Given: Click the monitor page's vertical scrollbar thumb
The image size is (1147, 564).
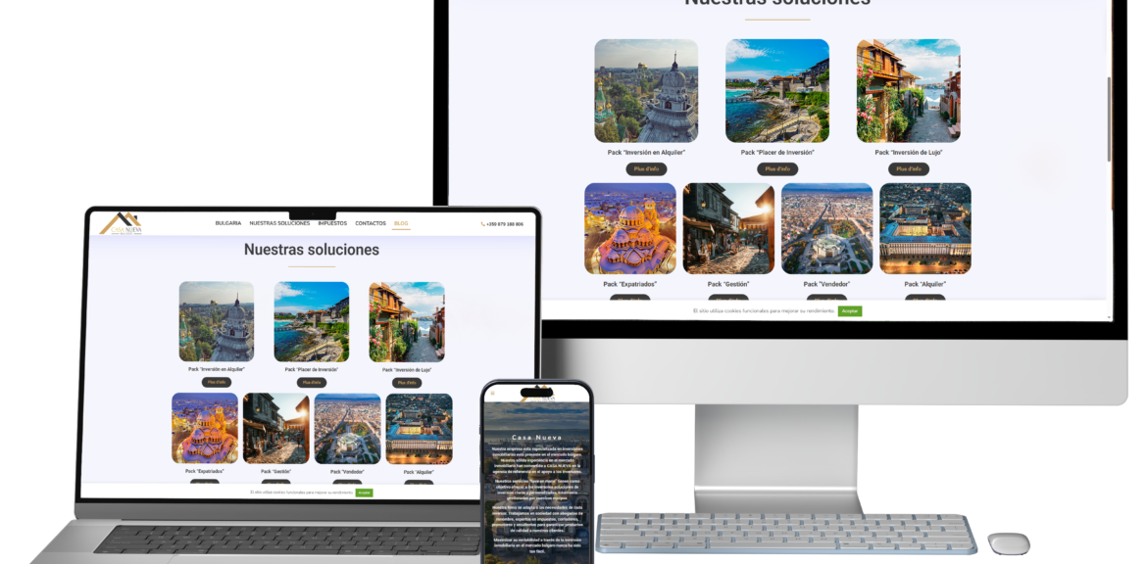Looking at the screenshot, I should pyautogui.click(x=1110, y=119).
